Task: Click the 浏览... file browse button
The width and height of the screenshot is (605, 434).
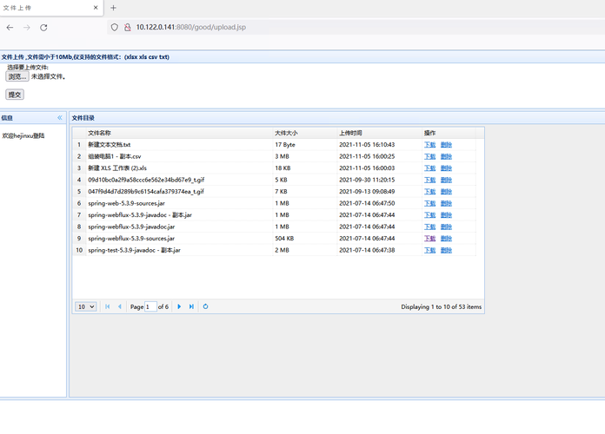Action: [17, 76]
